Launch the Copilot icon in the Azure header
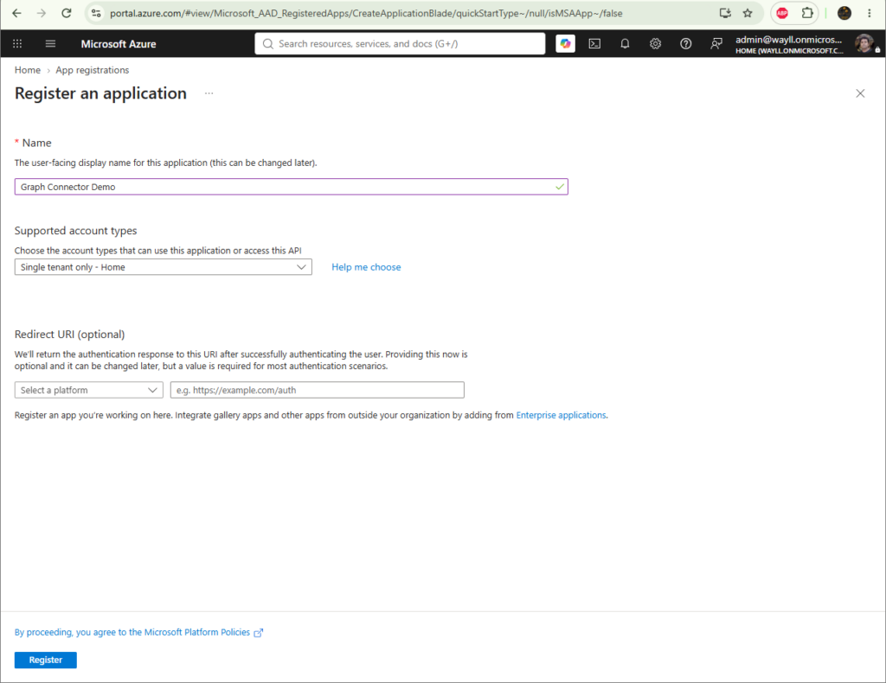This screenshot has width=886, height=683. point(565,43)
